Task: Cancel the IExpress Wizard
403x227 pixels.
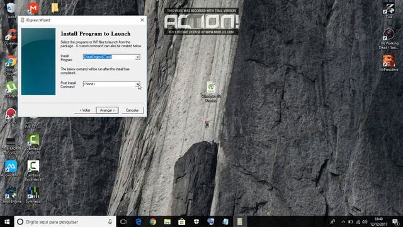Action: click(x=132, y=110)
